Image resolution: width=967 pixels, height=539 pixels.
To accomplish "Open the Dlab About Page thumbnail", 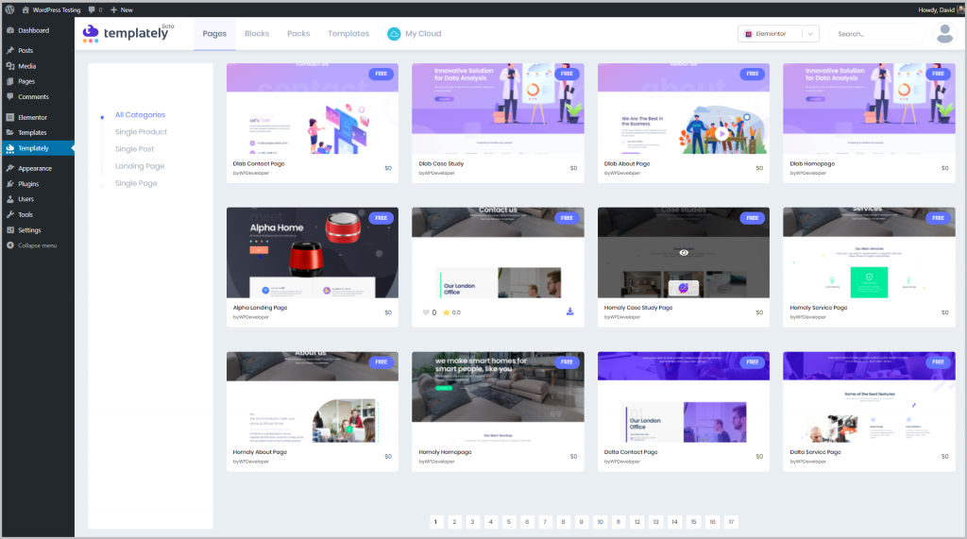I will 684,109.
